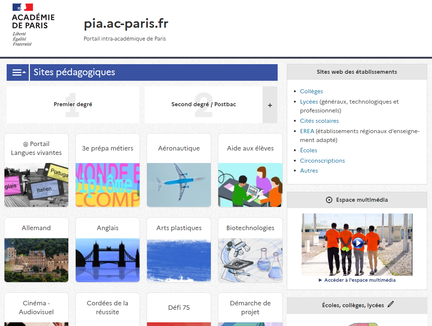Screen dimensions: 432x326
Task: Follow the Collèges link
Action: click(x=311, y=91)
